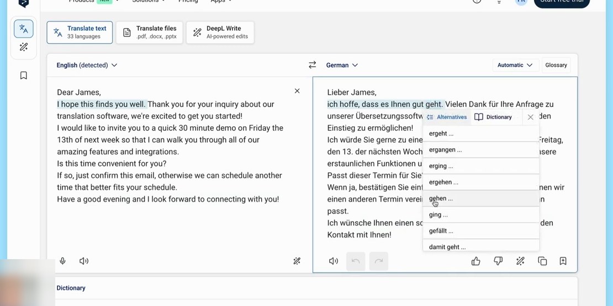Choose the alternative 'gefällt ...'
Image resolution: width=613 pixels, height=306 pixels.
481,231
